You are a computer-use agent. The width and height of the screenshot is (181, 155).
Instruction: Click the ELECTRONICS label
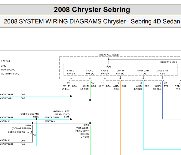click(169, 62)
